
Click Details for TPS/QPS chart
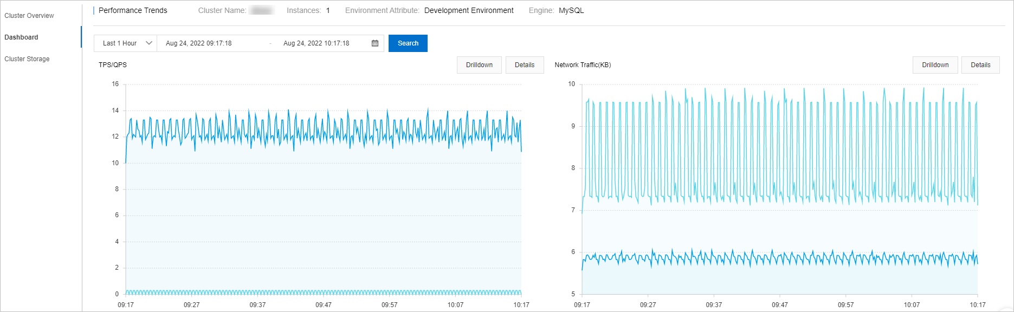pos(525,65)
